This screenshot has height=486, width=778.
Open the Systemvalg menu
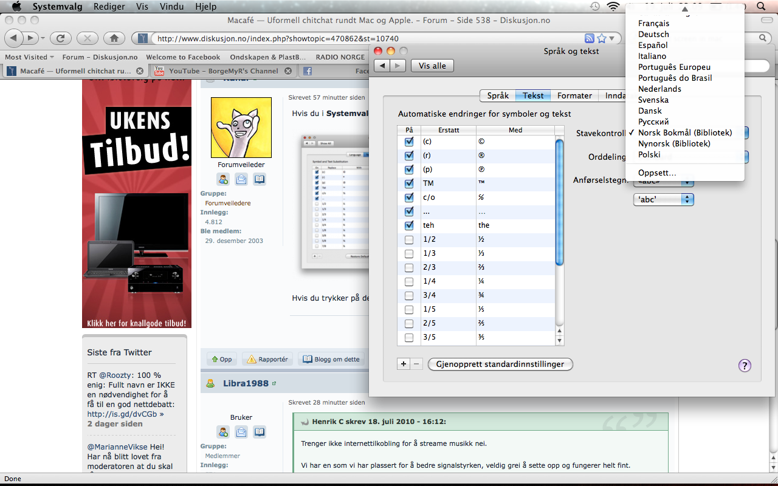[x=56, y=7]
